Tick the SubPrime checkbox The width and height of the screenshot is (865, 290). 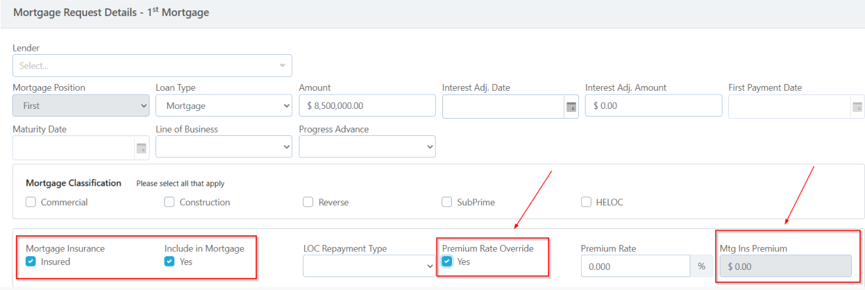click(x=447, y=203)
